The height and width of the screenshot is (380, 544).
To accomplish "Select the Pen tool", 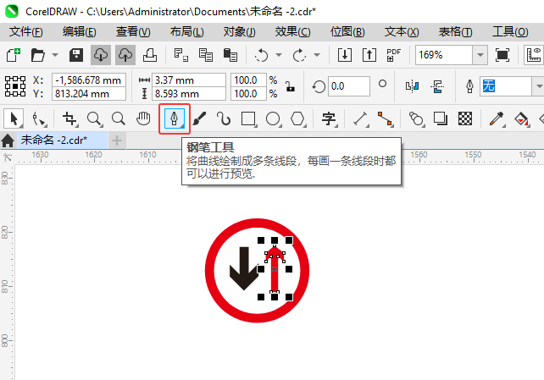I will 175,119.
